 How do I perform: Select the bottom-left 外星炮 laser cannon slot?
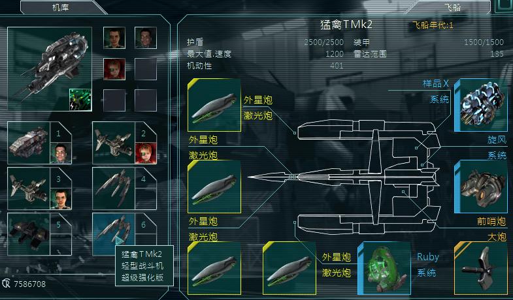214,268
